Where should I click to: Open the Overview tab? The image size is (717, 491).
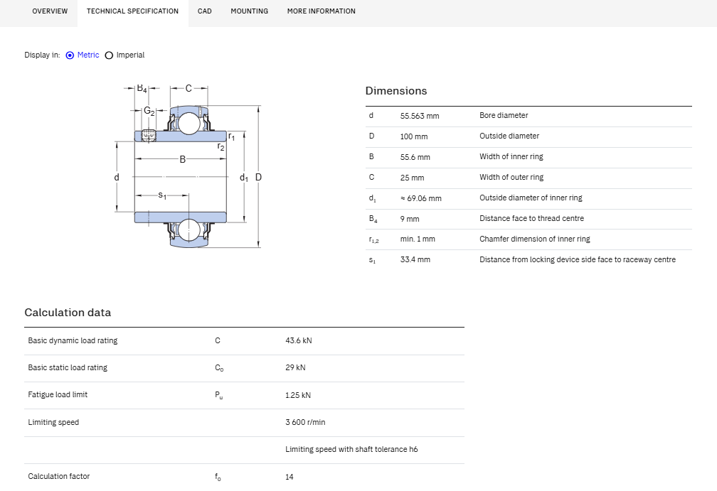pos(50,11)
